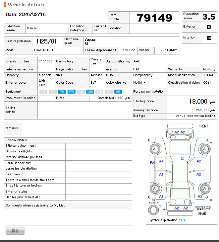Click the chassis number 2151356

[x=46, y=61]
